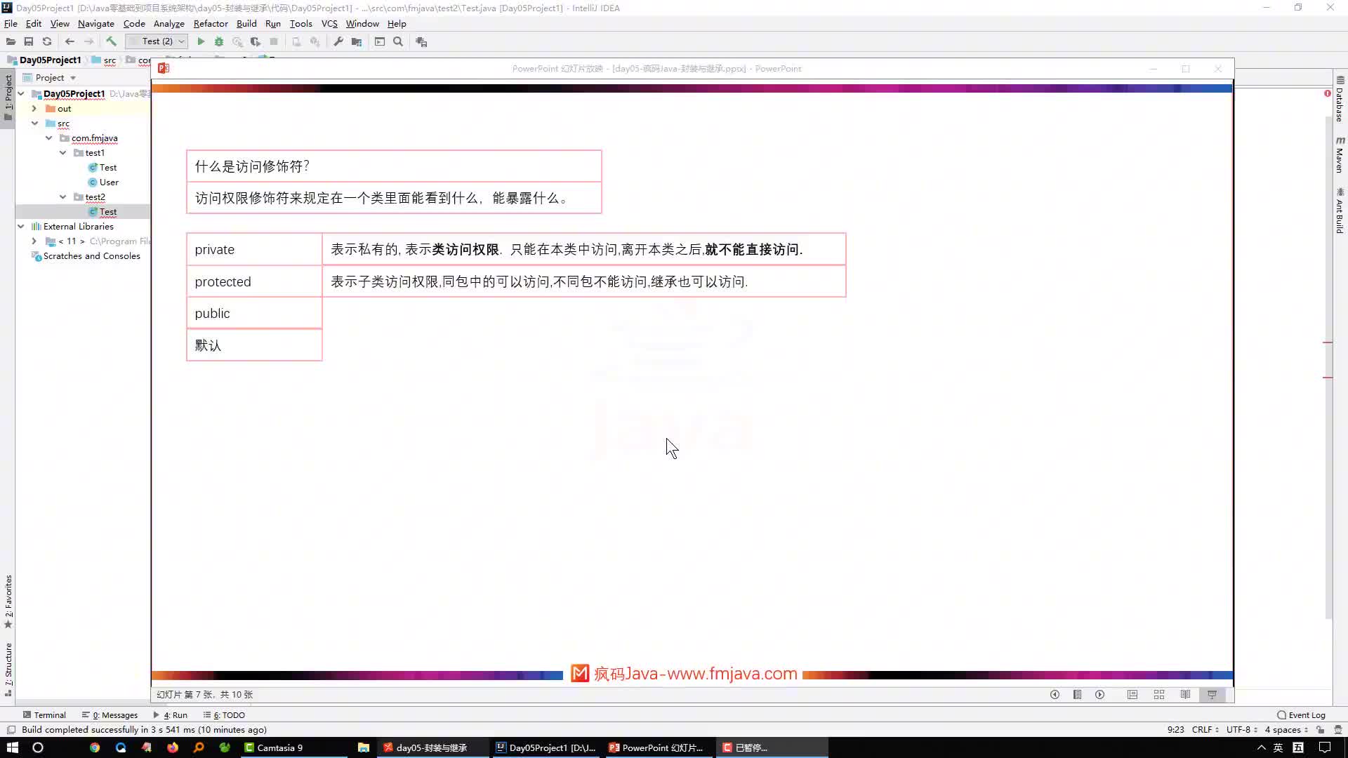The width and height of the screenshot is (1348, 758).
Task: Open the Refactor menu
Action: coord(210,23)
